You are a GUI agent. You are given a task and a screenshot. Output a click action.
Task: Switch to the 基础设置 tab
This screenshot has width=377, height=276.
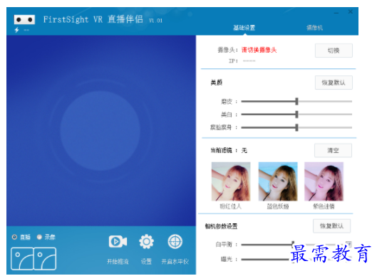coord(244,28)
